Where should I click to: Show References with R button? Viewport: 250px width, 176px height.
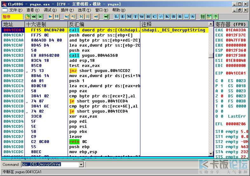(x=180, y=16)
